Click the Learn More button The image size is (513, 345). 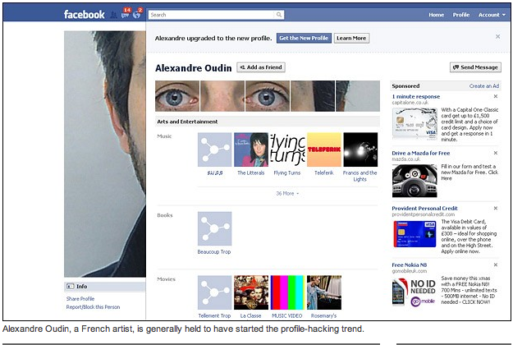351,38
